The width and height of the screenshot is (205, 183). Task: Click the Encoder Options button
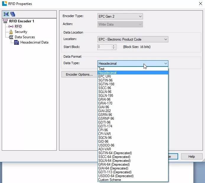[79, 74]
